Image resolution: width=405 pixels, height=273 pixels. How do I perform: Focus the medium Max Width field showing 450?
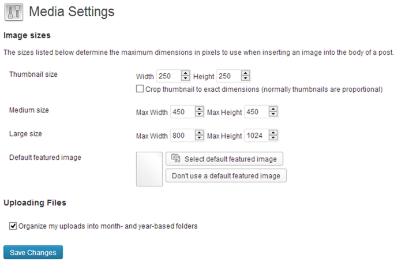click(x=183, y=112)
